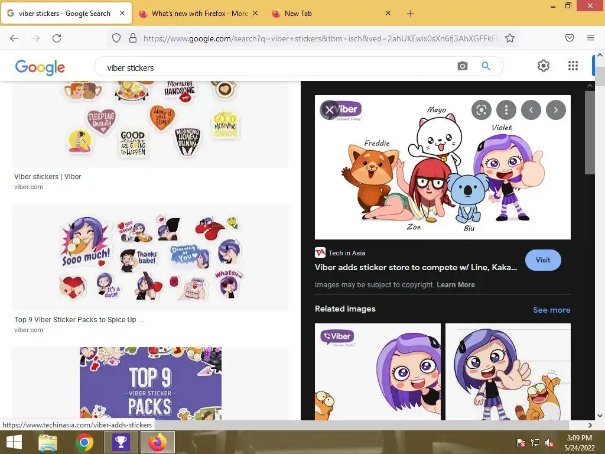Open large Viber characters preview image
This screenshot has width=605, height=454.
443,167
